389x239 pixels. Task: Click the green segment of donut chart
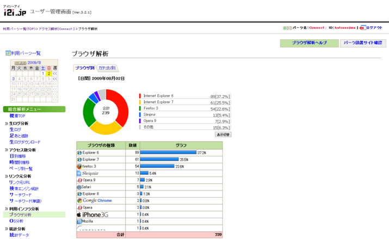pyautogui.click(x=88, y=113)
